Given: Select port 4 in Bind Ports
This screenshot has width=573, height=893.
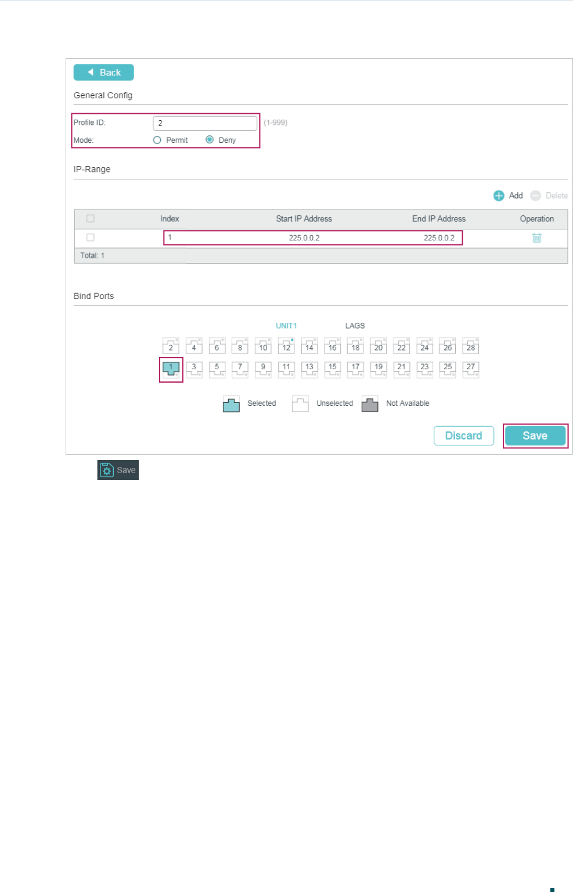Looking at the screenshot, I should (x=194, y=346).
